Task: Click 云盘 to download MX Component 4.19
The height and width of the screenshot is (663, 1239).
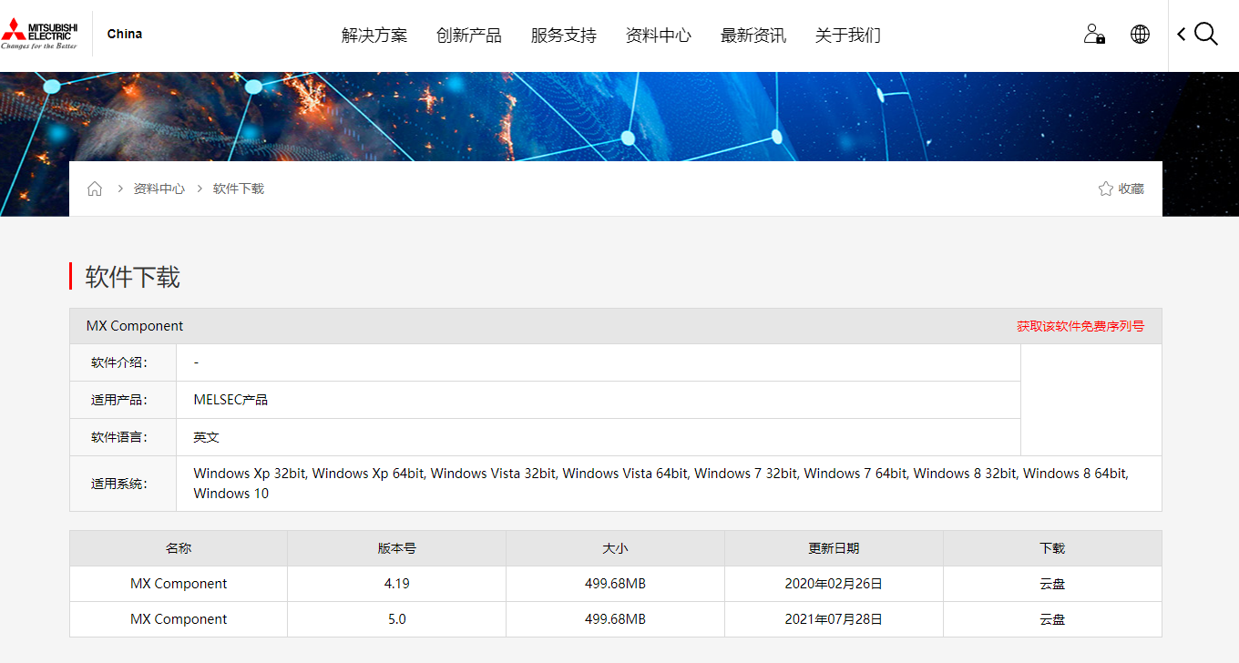Action: point(1052,584)
